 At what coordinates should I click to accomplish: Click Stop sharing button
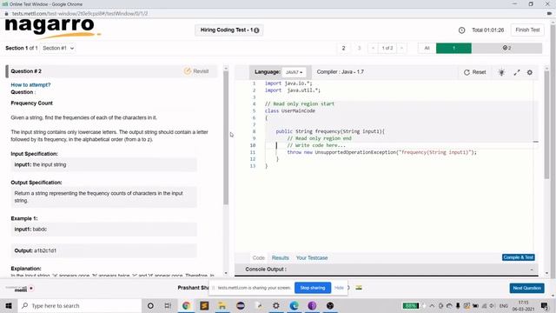[x=313, y=288]
